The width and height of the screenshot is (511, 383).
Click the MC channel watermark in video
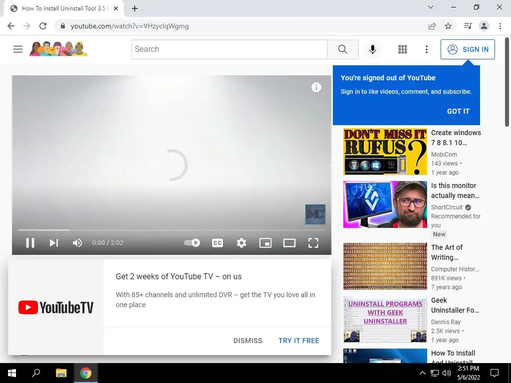click(x=315, y=214)
